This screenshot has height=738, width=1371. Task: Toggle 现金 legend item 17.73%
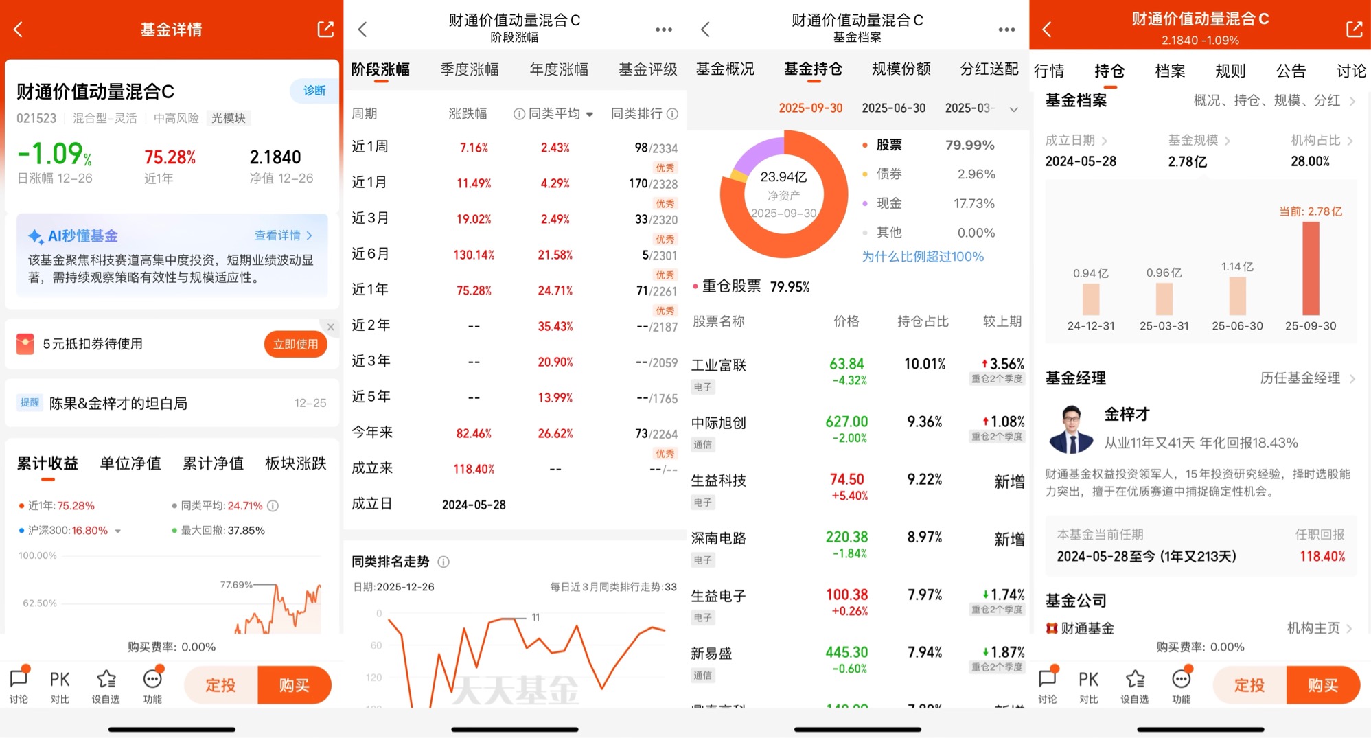[x=928, y=204]
